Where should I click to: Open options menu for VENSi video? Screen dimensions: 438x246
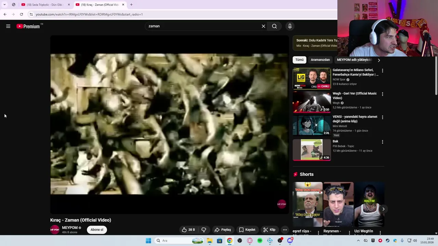click(383, 117)
